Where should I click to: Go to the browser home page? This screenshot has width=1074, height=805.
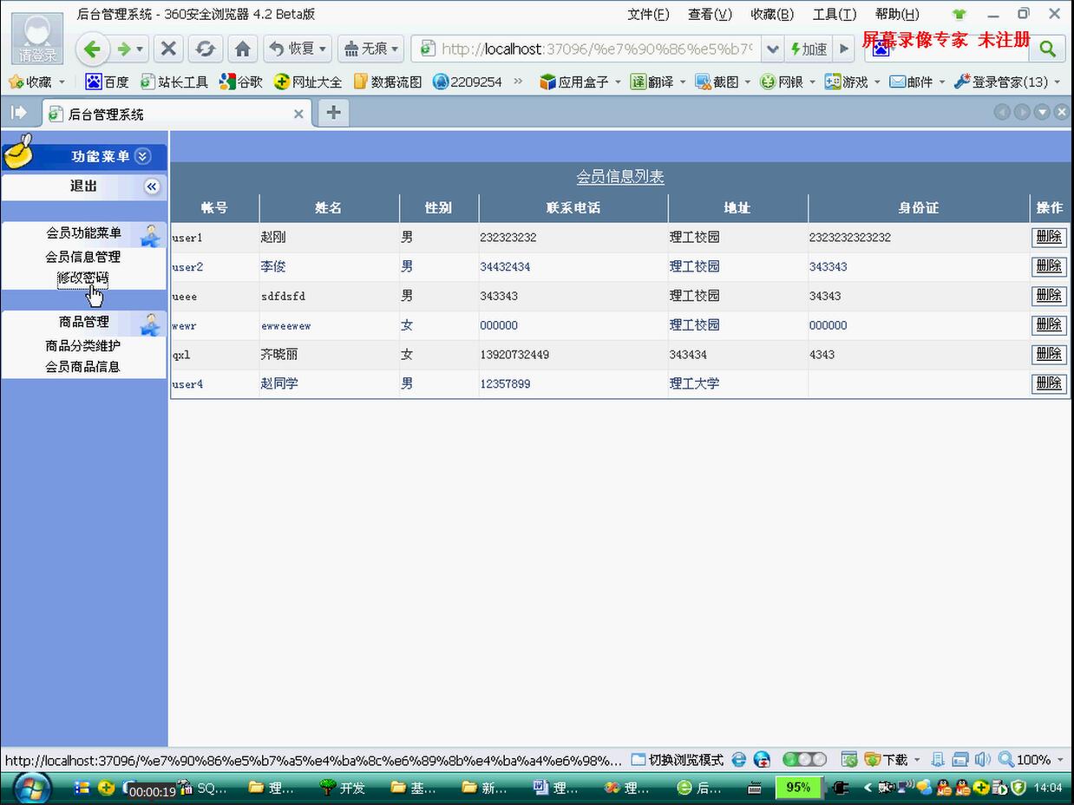tap(243, 49)
